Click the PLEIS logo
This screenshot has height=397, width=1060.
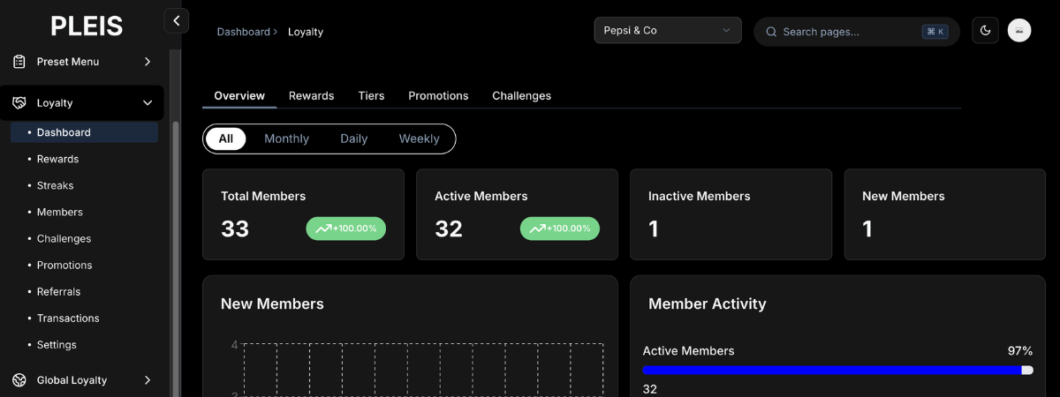(87, 26)
